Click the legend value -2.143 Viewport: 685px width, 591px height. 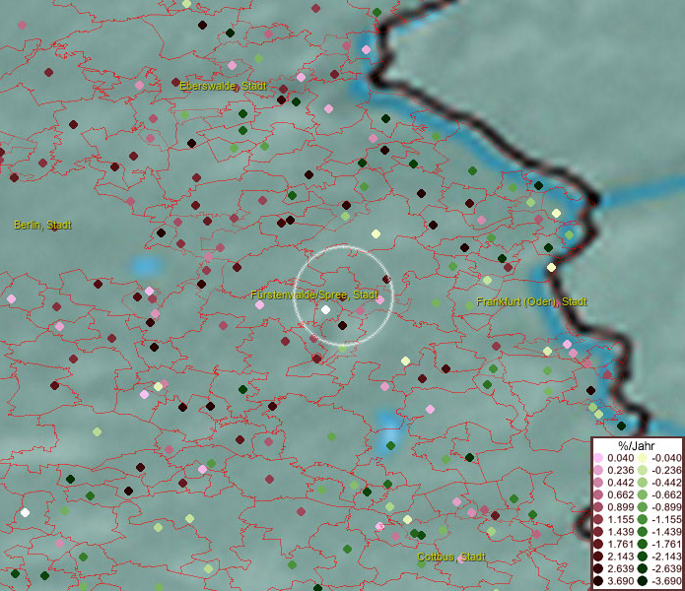point(666,557)
